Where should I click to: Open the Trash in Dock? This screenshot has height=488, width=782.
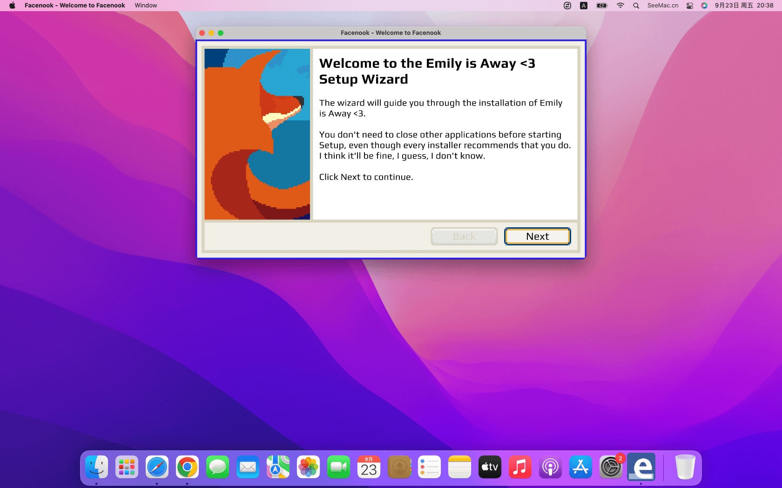pyautogui.click(x=685, y=467)
